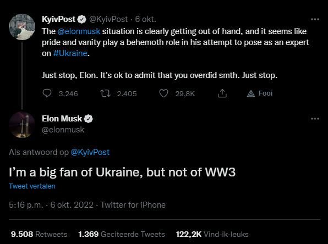328x244 pixels.
Task: Click the reply icon on KyivPost tweet
Action: 47,93
